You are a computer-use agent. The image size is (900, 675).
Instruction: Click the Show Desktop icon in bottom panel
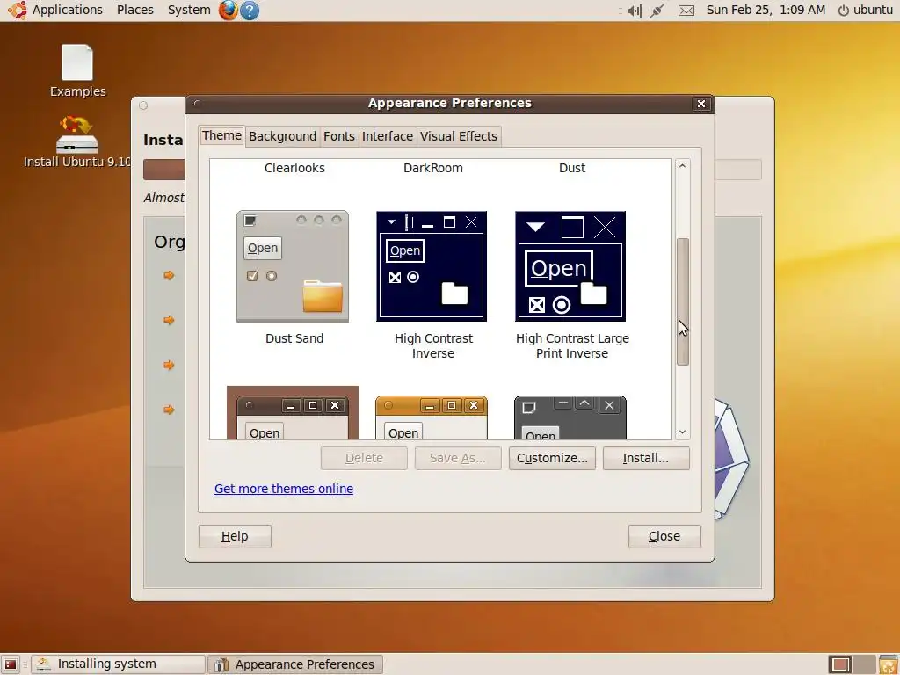pyautogui.click(x=11, y=664)
